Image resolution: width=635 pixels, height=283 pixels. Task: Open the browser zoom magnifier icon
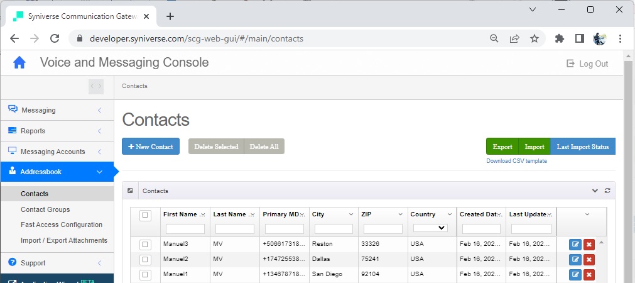pos(494,38)
